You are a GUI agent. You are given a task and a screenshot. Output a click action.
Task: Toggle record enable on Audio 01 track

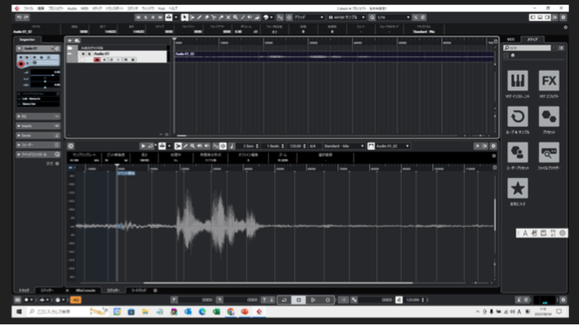point(97,60)
